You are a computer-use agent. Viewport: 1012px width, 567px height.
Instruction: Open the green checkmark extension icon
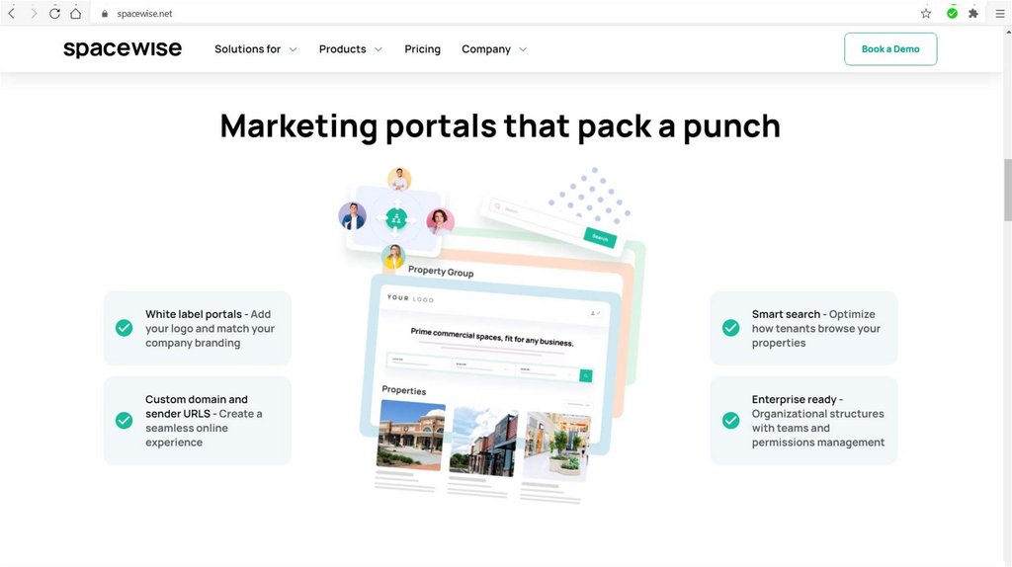[x=952, y=13]
